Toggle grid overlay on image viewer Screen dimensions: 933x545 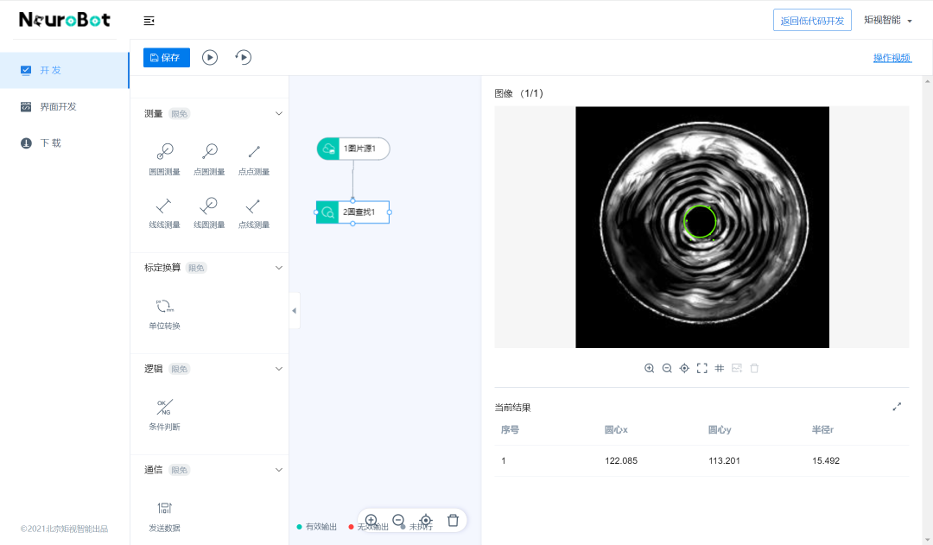pyautogui.click(x=720, y=368)
